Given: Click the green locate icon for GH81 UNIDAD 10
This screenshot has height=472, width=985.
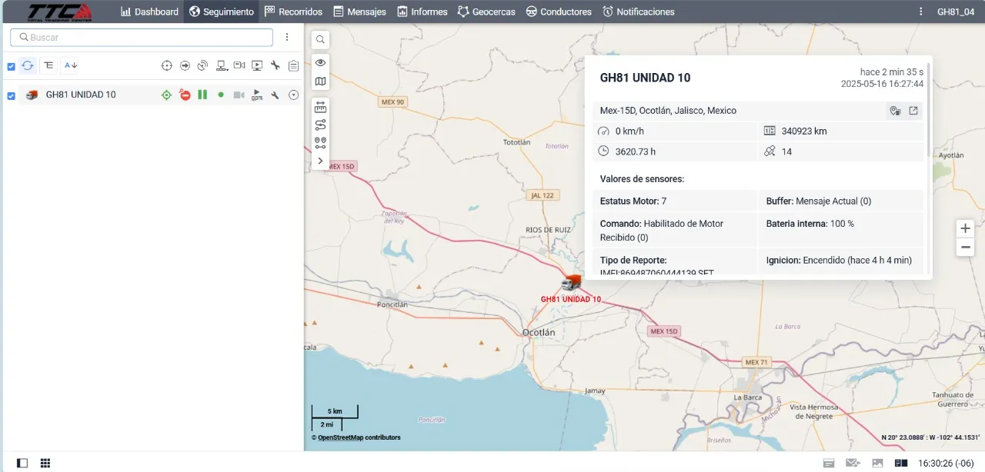Looking at the screenshot, I should pos(166,95).
